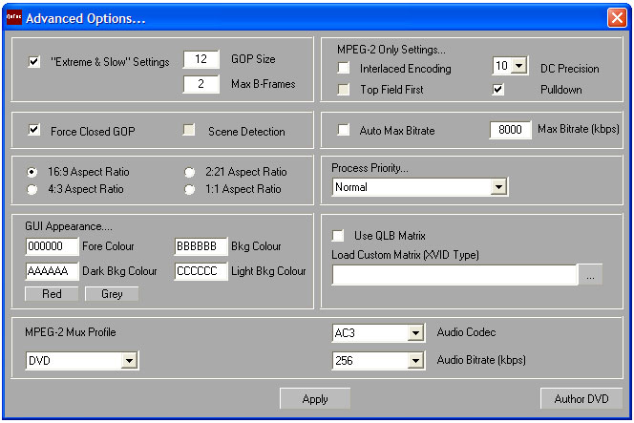Open the DC Precision dropdown
The image size is (634, 423).
pyautogui.click(x=518, y=66)
